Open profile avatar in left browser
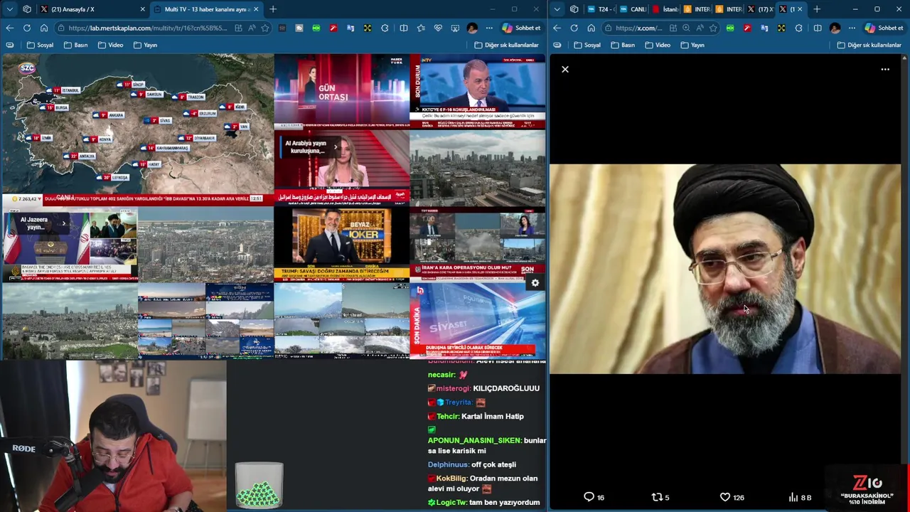Image resolution: width=910 pixels, height=512 pixels. [472, 28]
